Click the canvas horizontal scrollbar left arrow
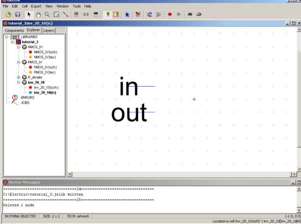Image resolution: width=301 pixels, height=224 pixels. [70, 174]
